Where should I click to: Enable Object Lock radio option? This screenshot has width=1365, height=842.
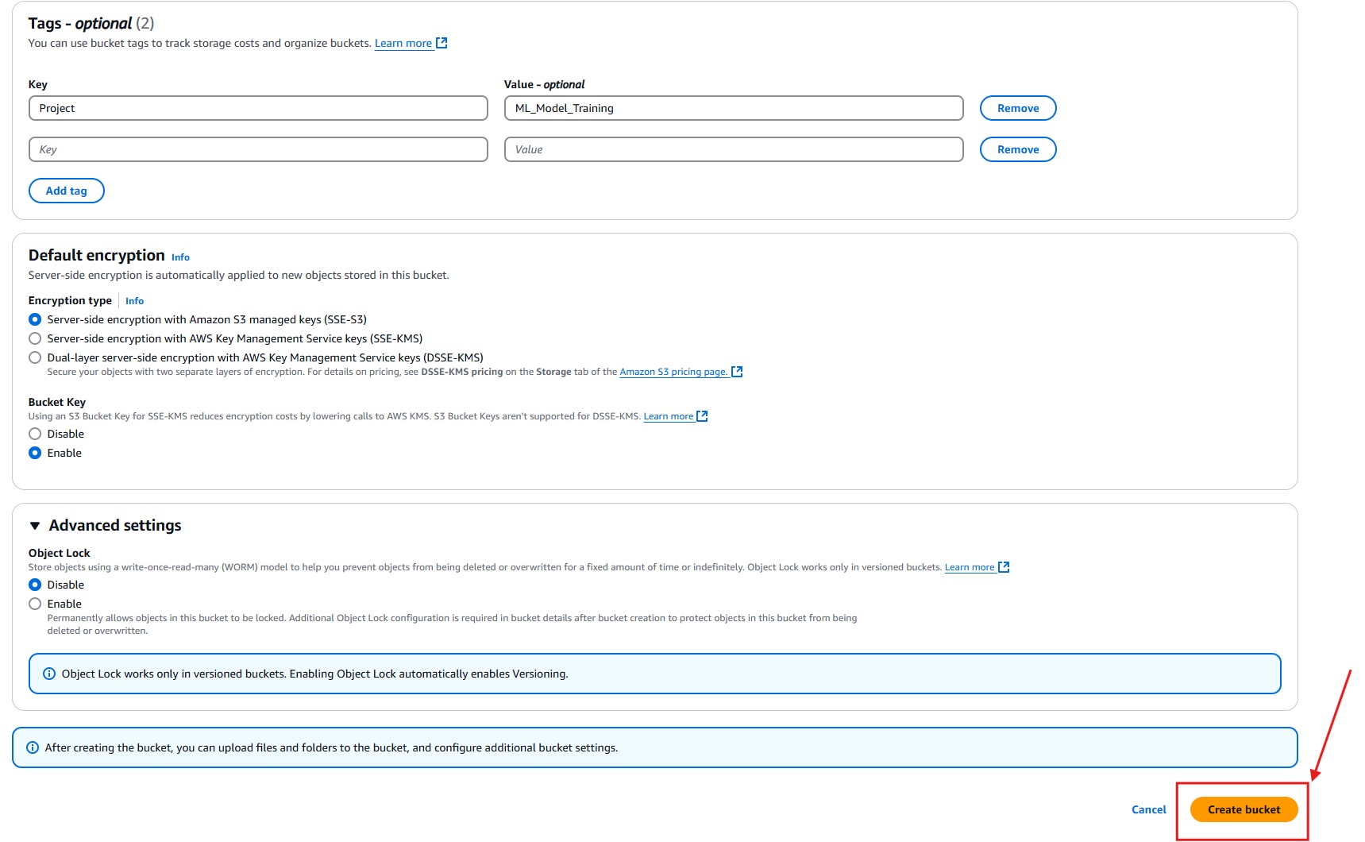(x=35, y=604)
